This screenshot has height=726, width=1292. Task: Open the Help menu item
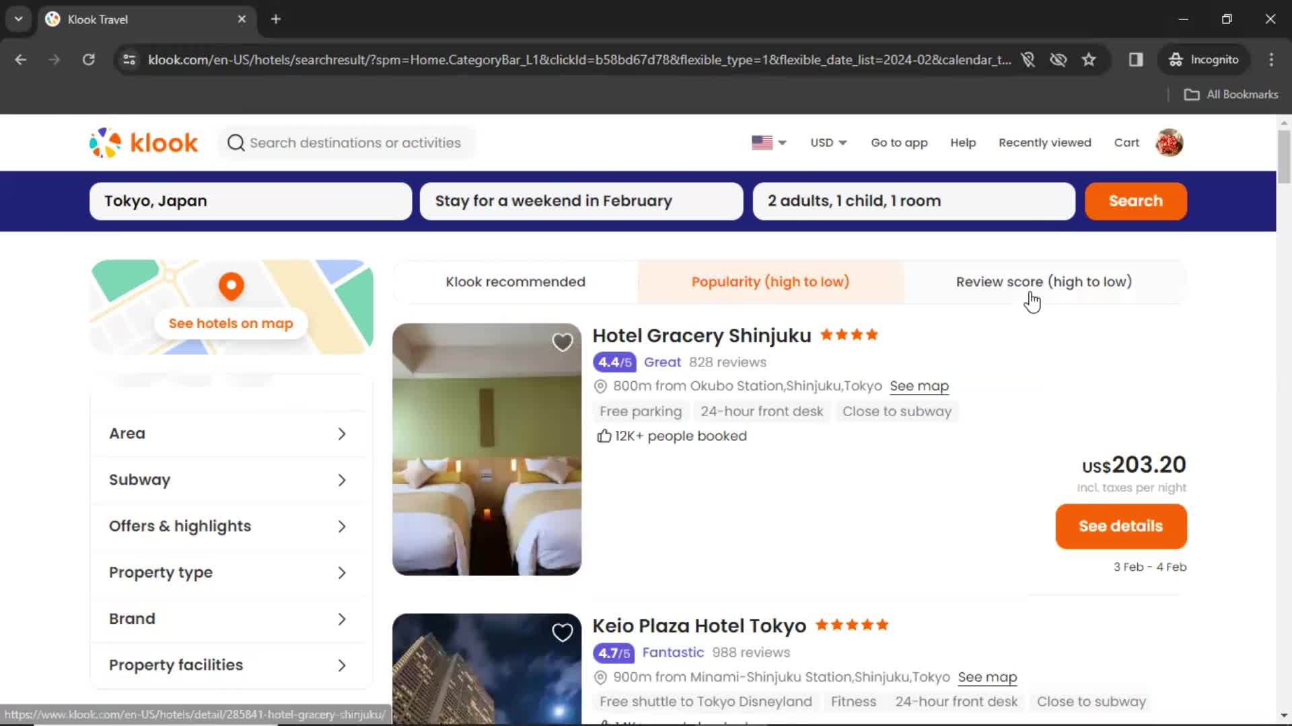963,143
